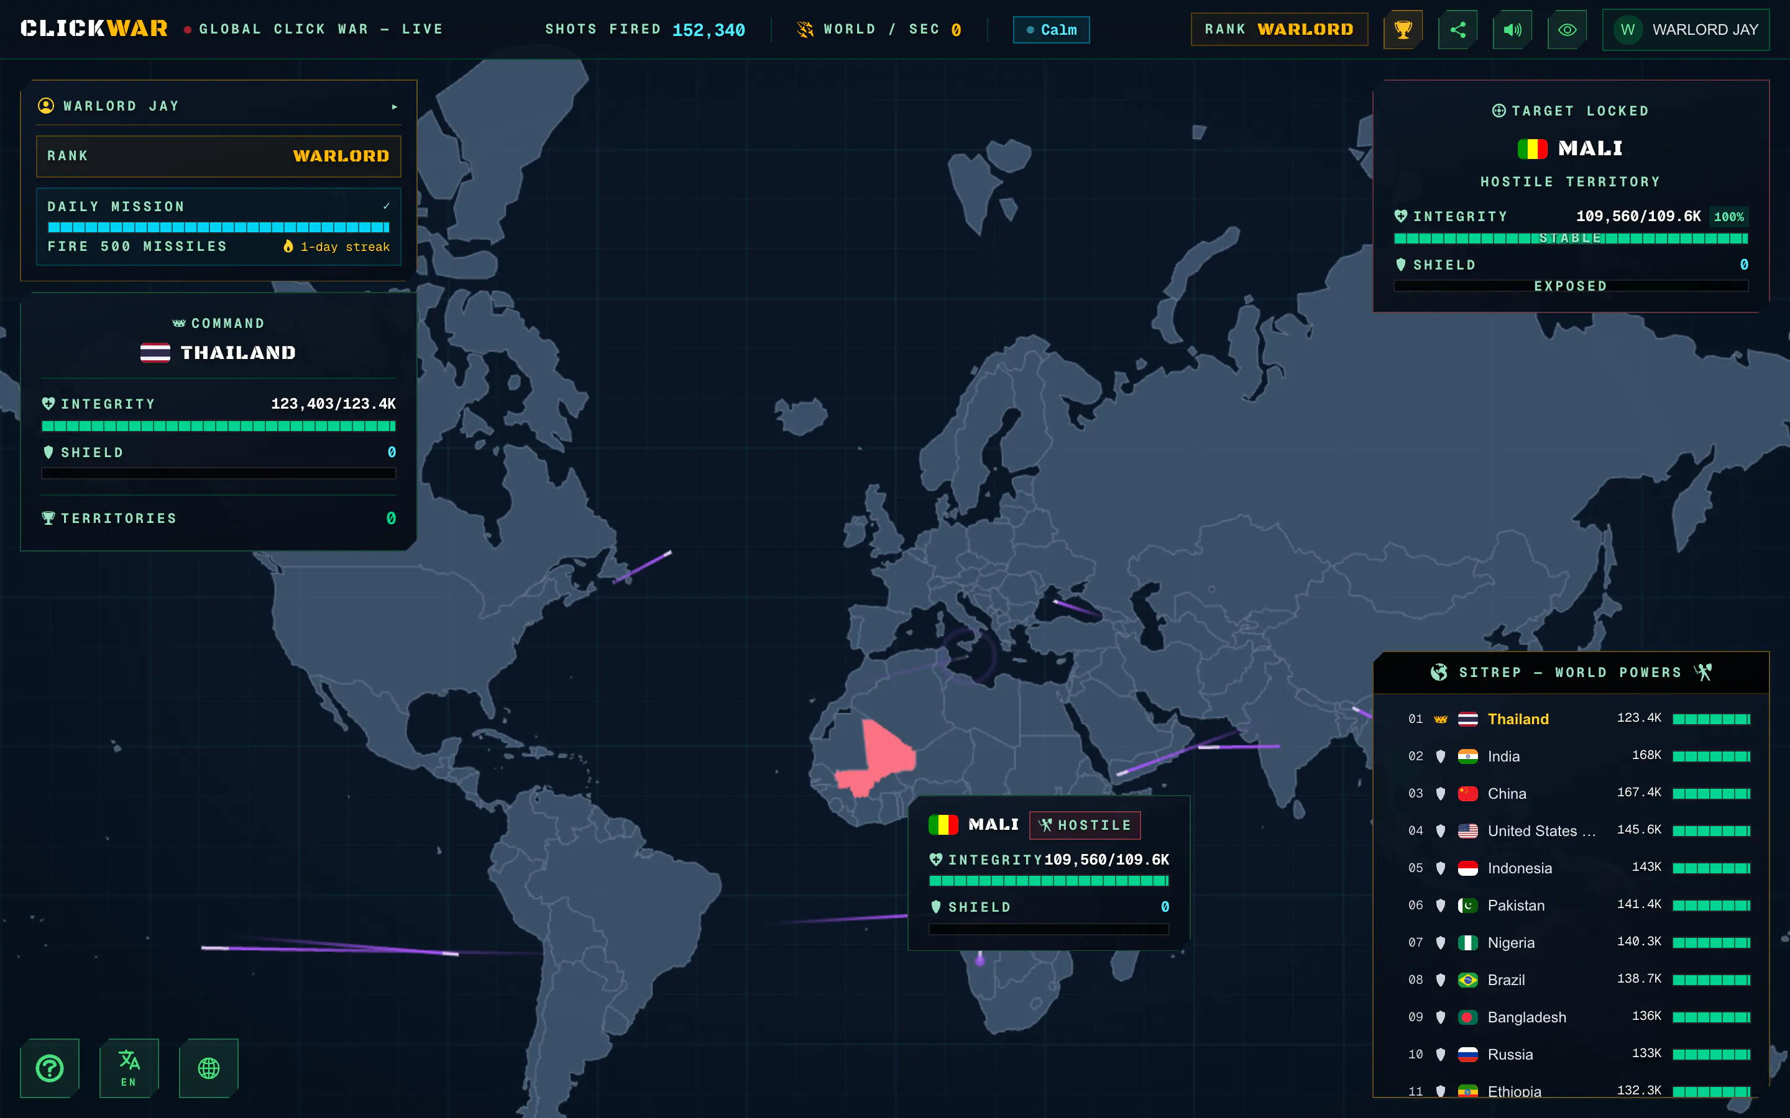Click the Calm status indicator
Screen dimensions: 1790x1118
[x=1051, y=30]
